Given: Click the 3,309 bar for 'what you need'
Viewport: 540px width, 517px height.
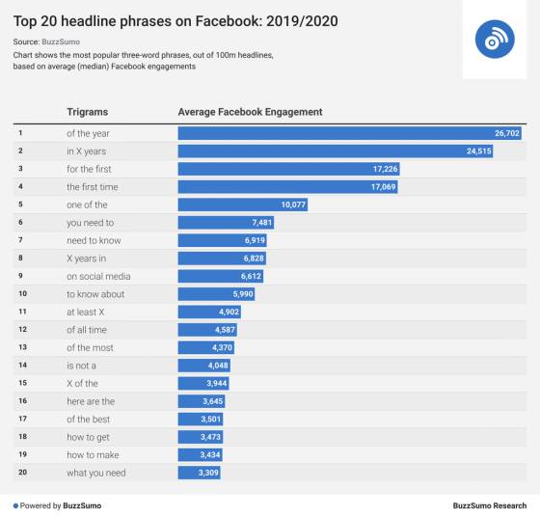Looking at the screenshot, I should point(199,473).
